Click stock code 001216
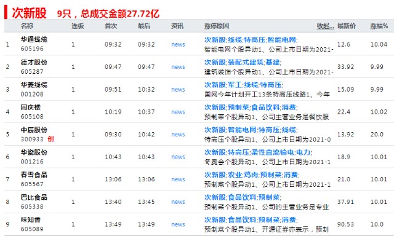394x236 pixels. pyautogui.click(x=32, y=162)
